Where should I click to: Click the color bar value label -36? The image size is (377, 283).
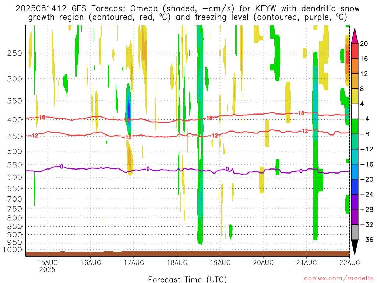(x=367, y=240)
